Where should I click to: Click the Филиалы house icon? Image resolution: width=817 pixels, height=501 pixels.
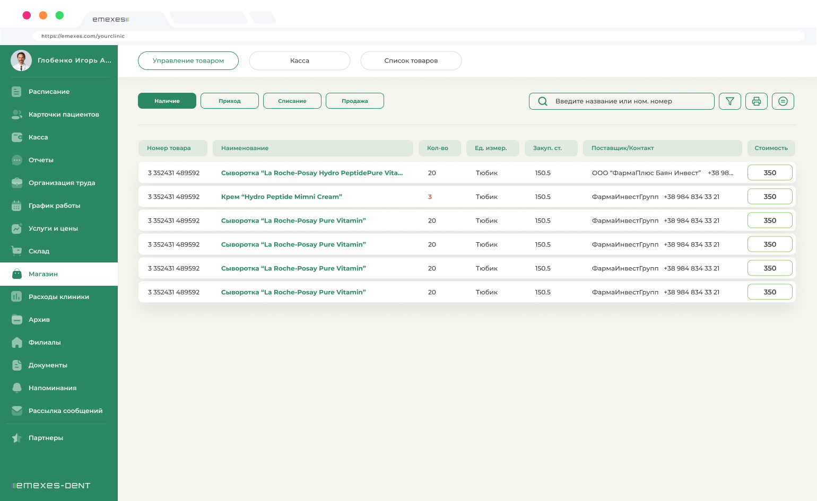pyautogui.click(x=16, y=342)
